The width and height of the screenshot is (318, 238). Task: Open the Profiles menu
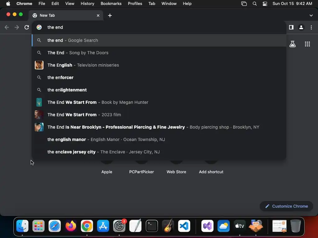point(135,4)
